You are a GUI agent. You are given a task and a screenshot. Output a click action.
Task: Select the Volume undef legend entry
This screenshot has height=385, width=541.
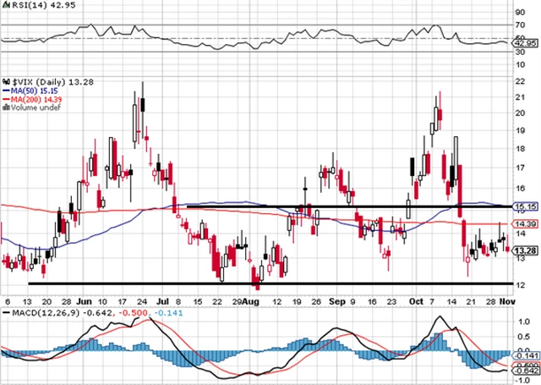tap(30, 107)
